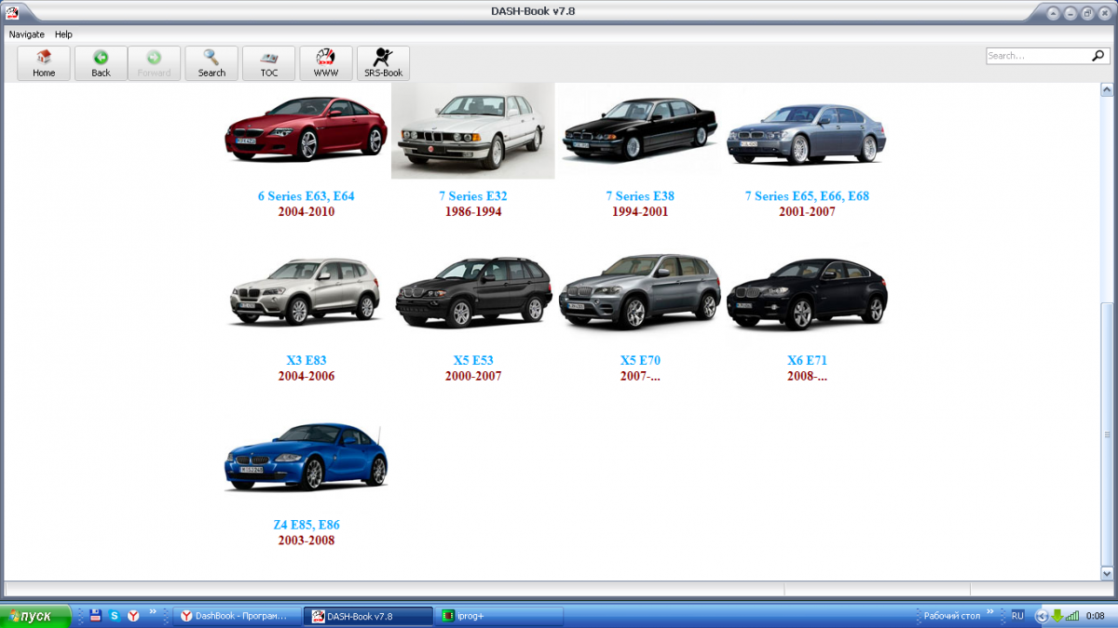Image resolution: width=1118 pixels, height=628 pixels.
Task: Select the white 7 Series E32 car image
Action: click(x=472, y=130)
